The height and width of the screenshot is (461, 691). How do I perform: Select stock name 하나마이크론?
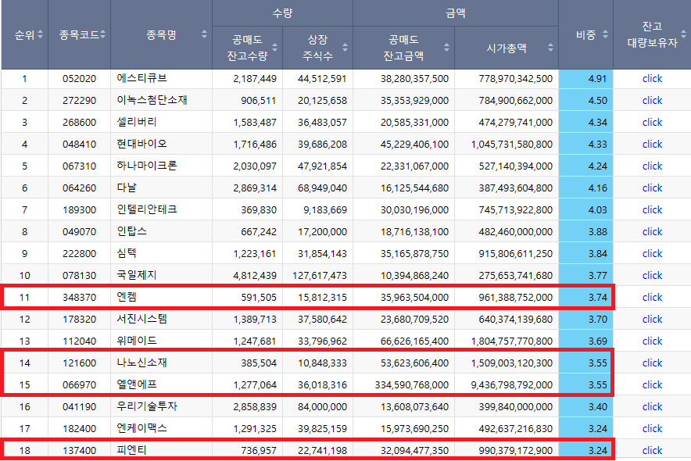click(x=147, y=166)
